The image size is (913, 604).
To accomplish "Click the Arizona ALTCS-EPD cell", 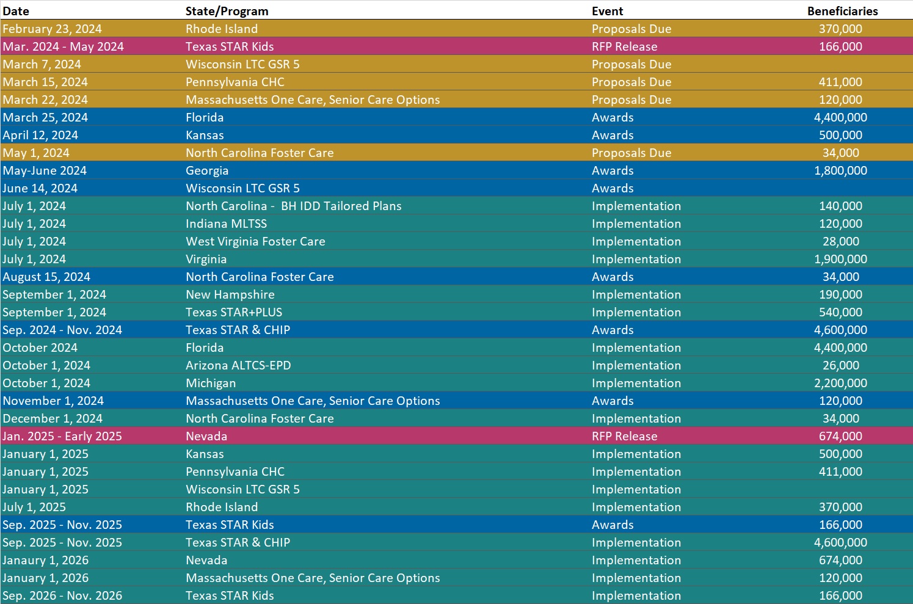I will pos(238,365).
